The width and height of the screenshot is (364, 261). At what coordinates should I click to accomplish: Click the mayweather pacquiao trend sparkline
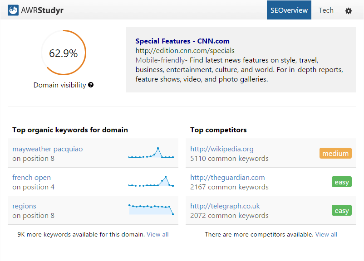click(x=151, y=153)
